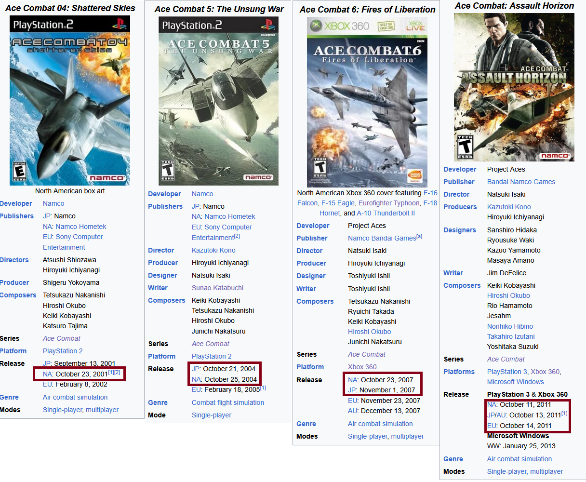Open the Takahiro Izutani composer link

[511, 336]
